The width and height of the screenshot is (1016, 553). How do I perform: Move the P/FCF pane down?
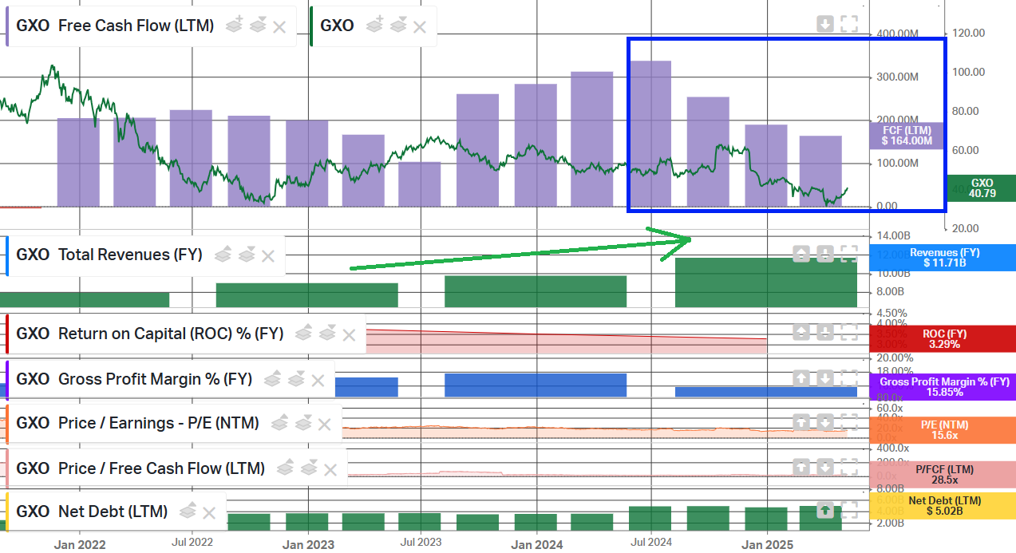(x=824, y=467)
